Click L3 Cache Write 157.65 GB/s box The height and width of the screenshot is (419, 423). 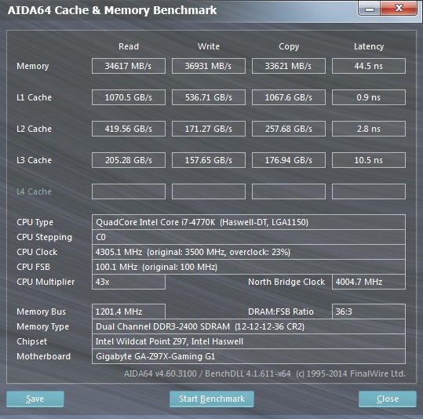click(x=209, y=160)
